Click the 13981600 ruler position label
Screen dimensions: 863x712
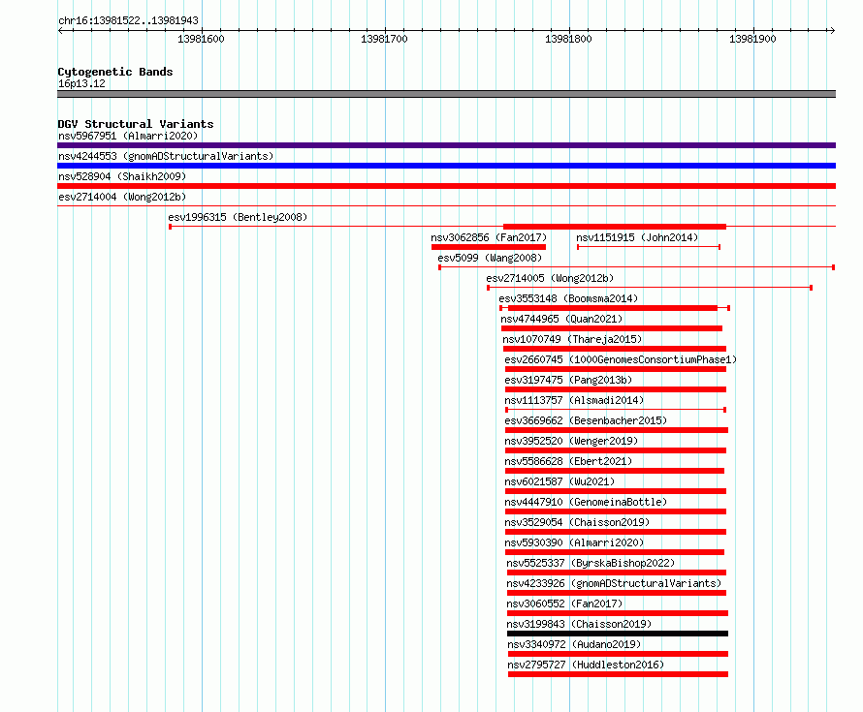[x=201, y=39]
